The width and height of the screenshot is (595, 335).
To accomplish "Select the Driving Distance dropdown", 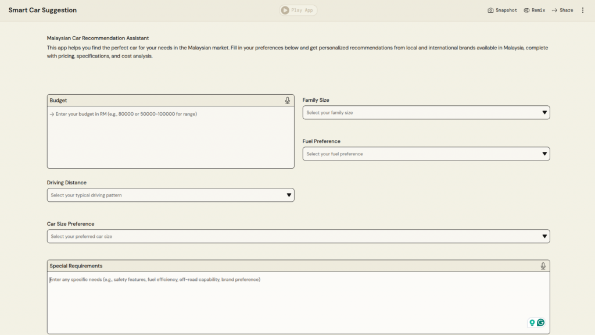I will point(170,195).
